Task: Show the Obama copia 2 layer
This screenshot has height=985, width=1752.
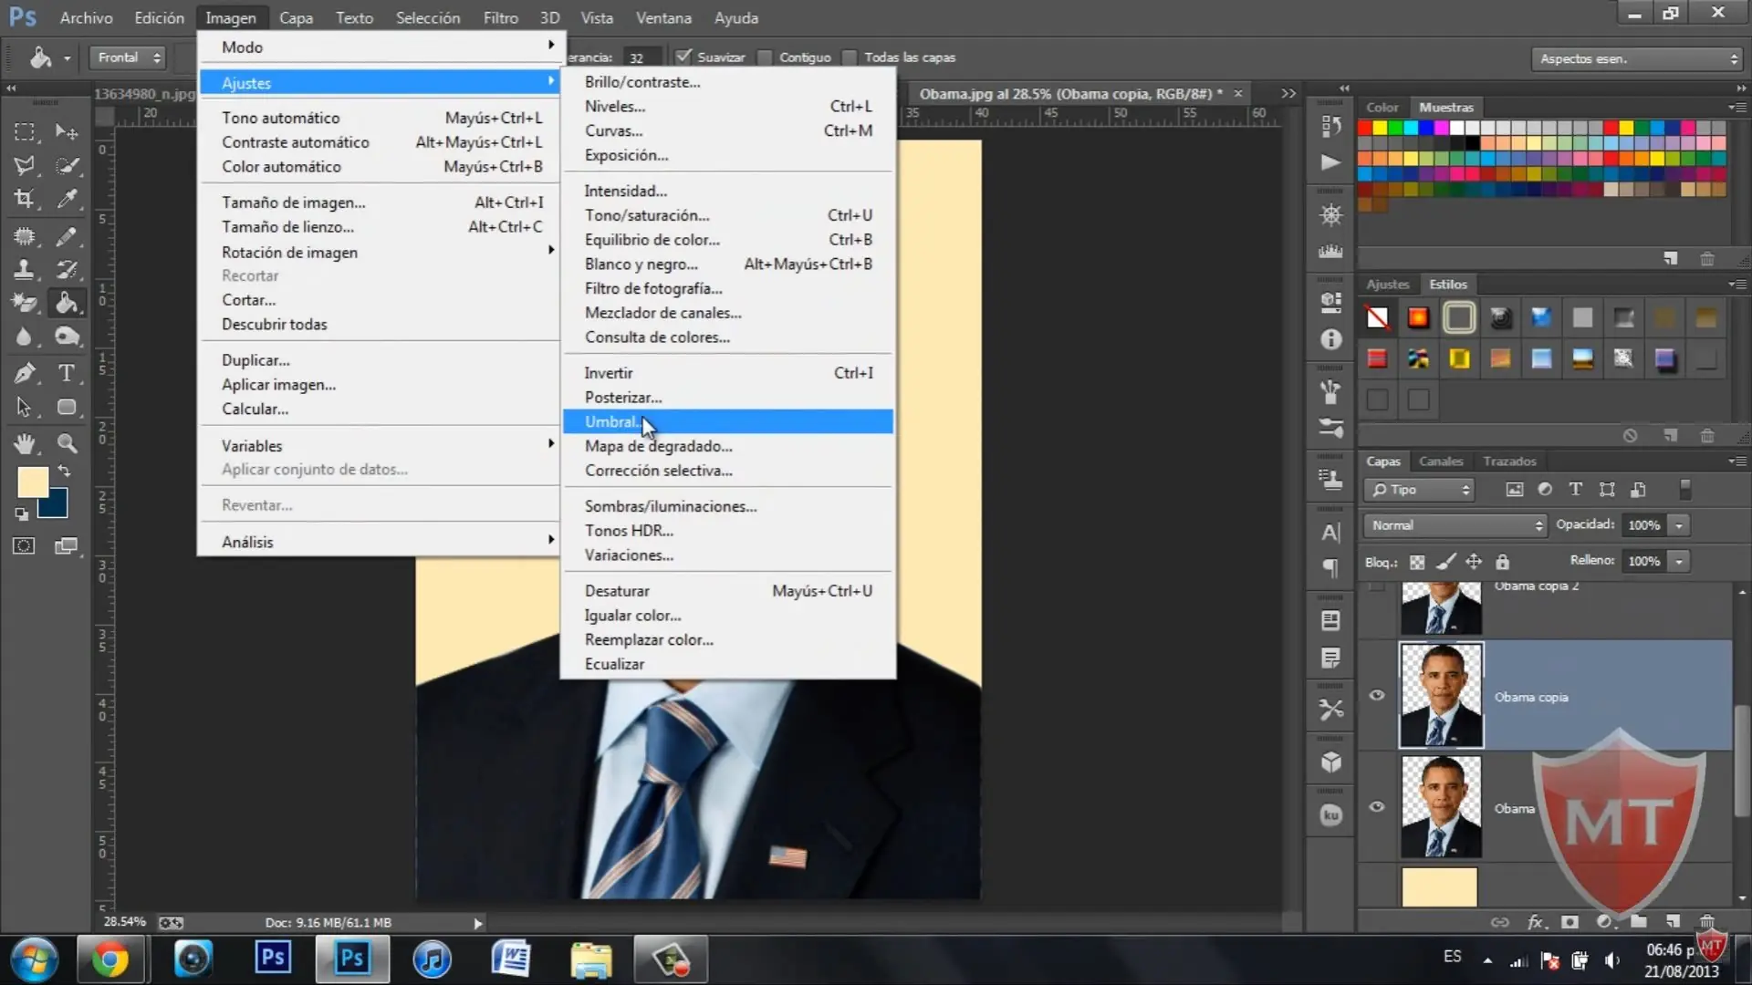Action: pos(1377,588)
